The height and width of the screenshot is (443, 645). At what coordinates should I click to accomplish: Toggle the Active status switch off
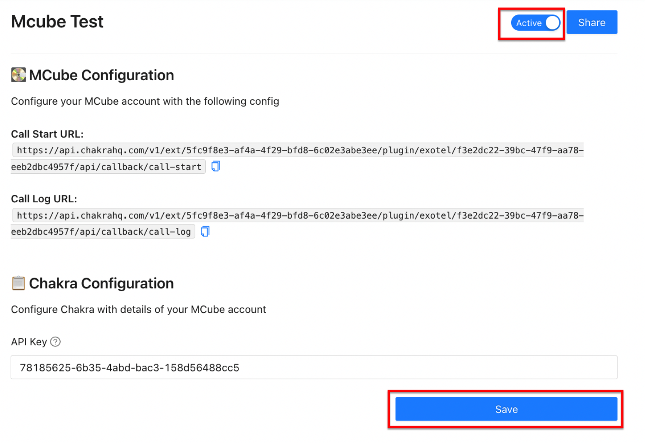point(535,23)
